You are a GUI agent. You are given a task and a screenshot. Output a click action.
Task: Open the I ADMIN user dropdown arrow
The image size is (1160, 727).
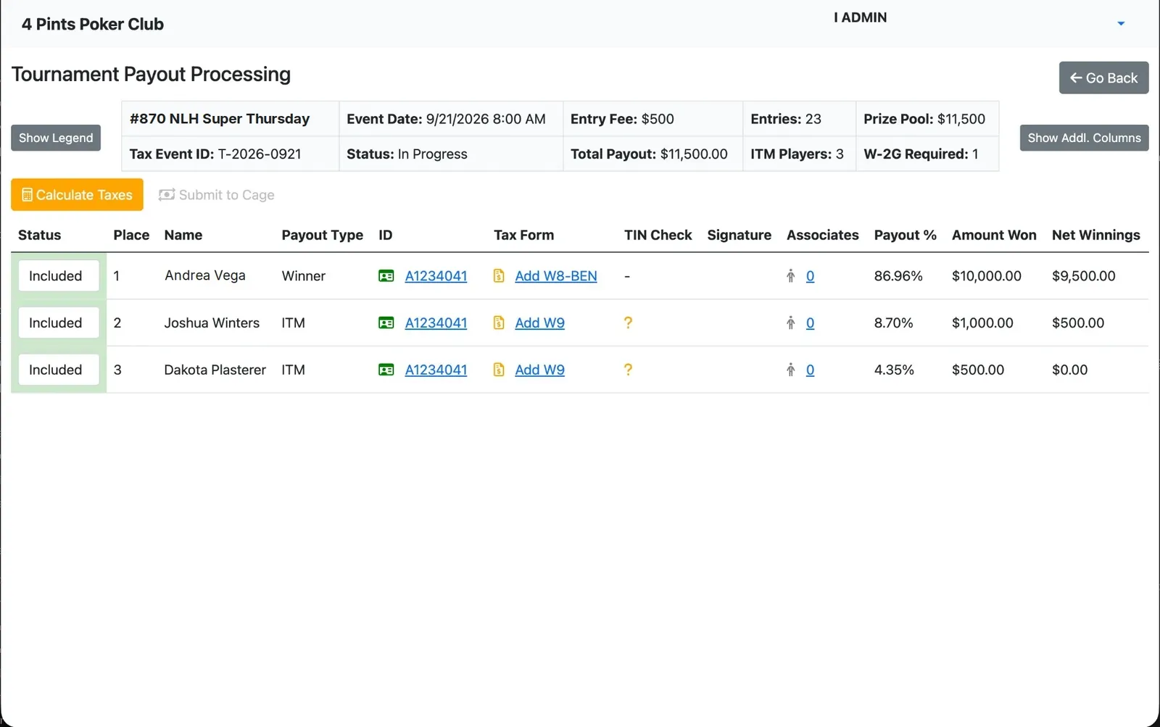(1121, 23)
